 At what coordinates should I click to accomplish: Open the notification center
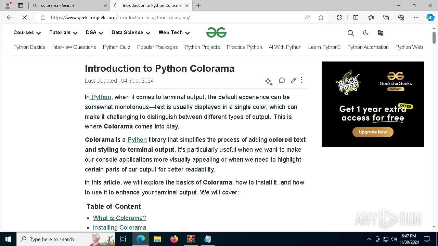(x=427, y=239)
